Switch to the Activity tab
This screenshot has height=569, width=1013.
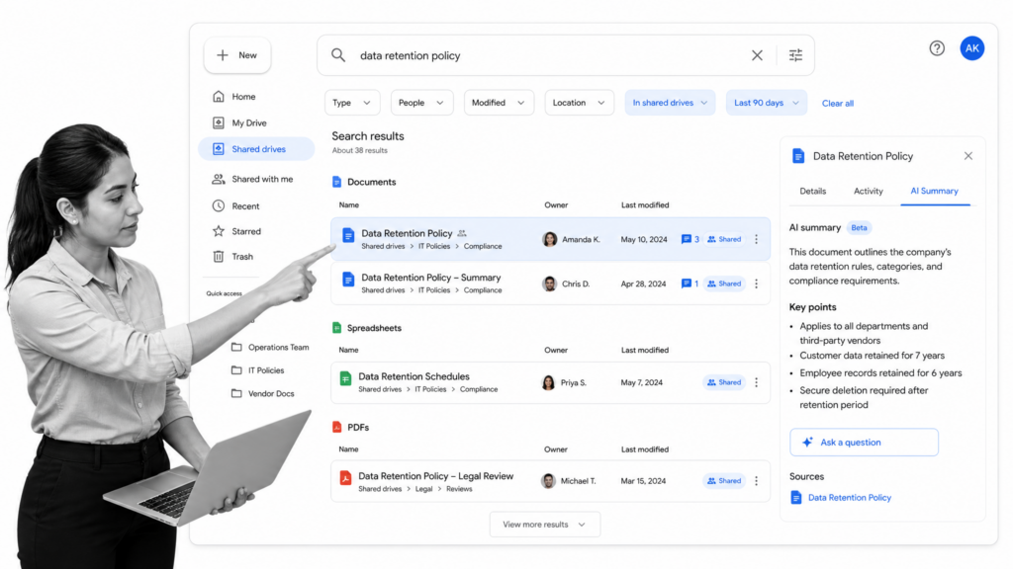point(869,191)
